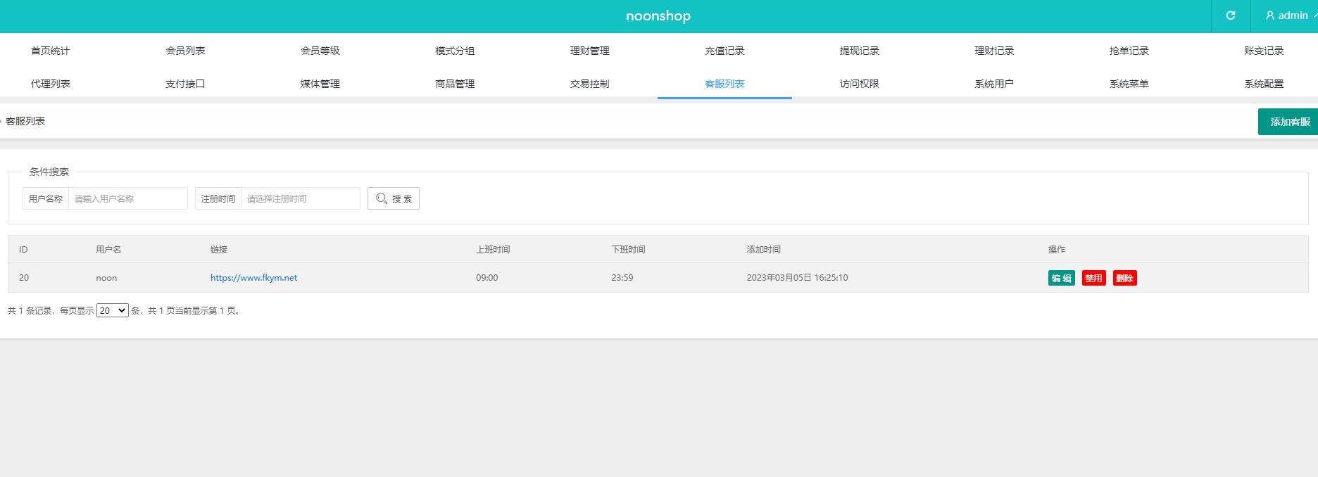Click the 添加客服 button
The width and height of the screenshot is (1318, 477).
[x=1288, y=122]
